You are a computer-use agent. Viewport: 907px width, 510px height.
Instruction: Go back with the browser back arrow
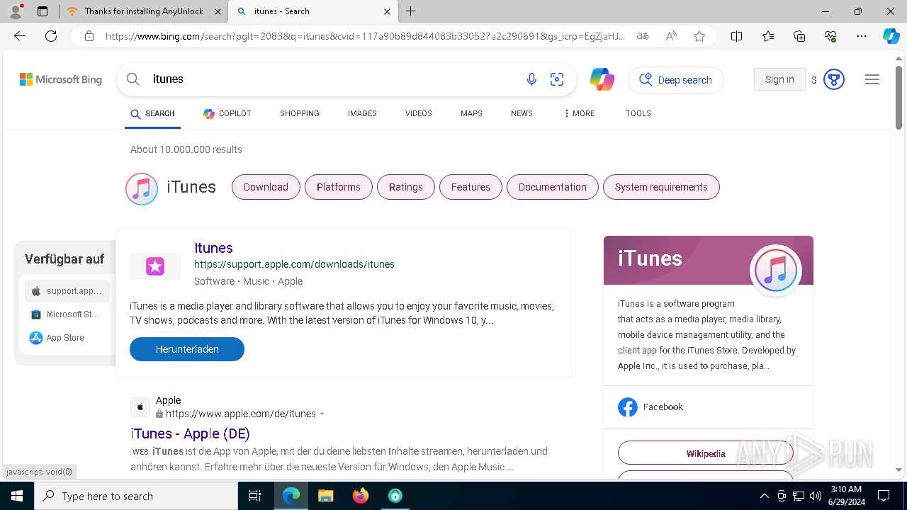(20, 36)
